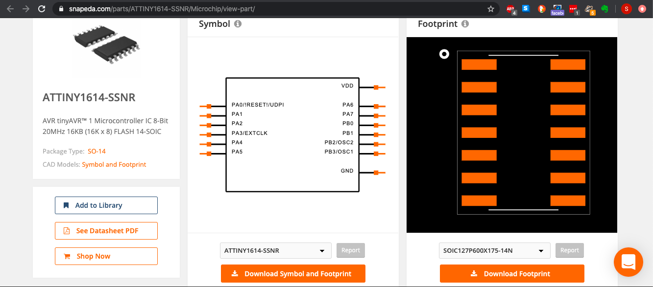Screen dimensions: 653x287
Task: Click the Footprint info icon
Action: [465, 23]
